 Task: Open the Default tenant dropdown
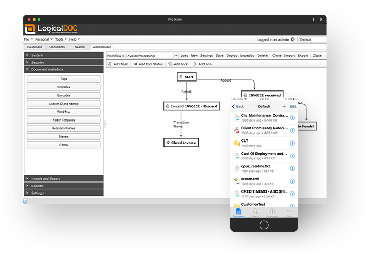point(313,39)
